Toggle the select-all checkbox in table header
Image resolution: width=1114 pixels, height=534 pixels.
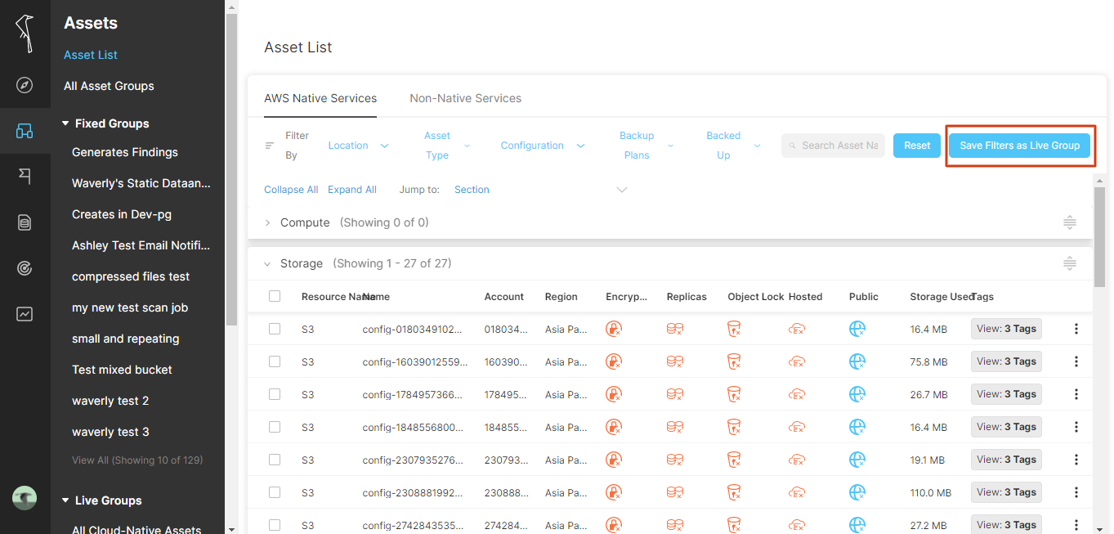coord(275,296)
